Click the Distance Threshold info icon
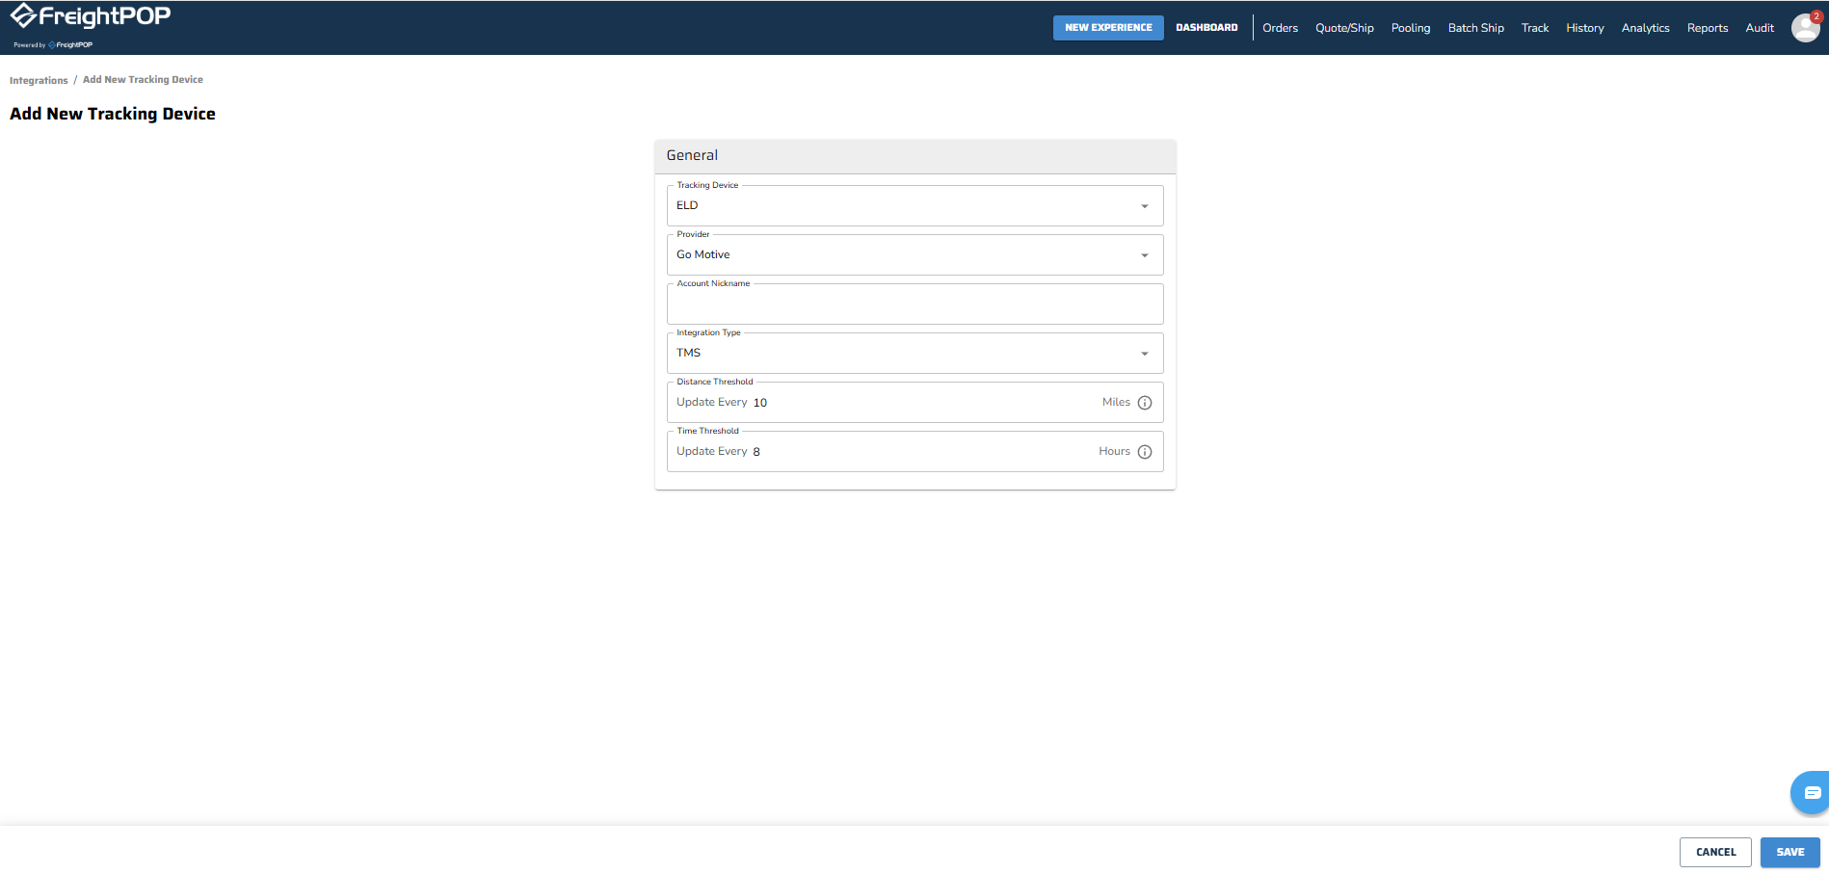 [1145, 403]
